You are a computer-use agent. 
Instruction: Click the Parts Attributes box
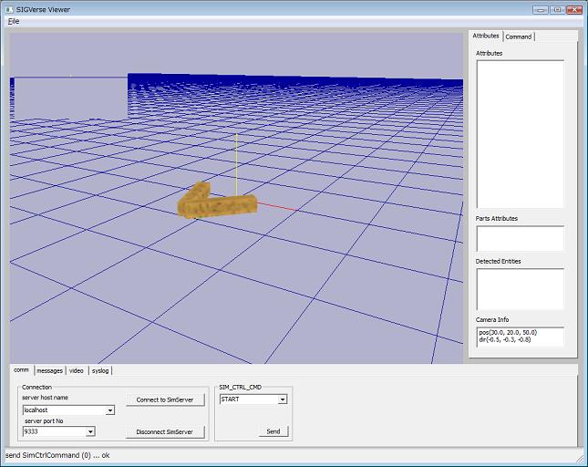click(520, 238)
